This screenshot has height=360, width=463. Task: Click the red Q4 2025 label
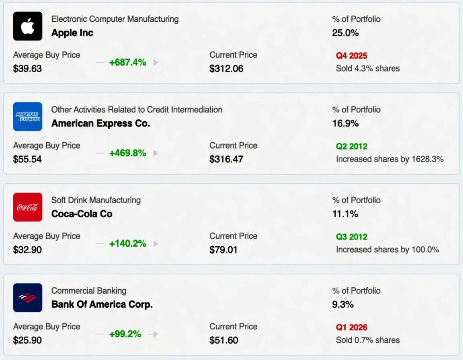pos(351,56)
